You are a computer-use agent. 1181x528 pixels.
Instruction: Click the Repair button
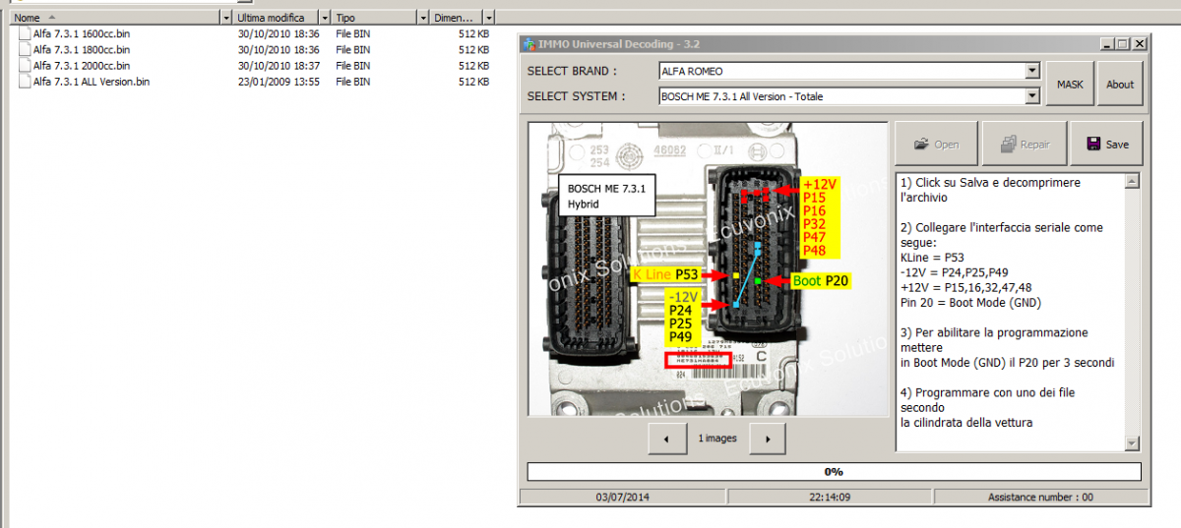1025,145
